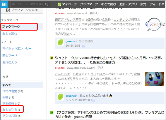Viewport: 166px width, 120px height.
Task: Open the やっとトータルPV20000 article title
Action: click(109, 60)
